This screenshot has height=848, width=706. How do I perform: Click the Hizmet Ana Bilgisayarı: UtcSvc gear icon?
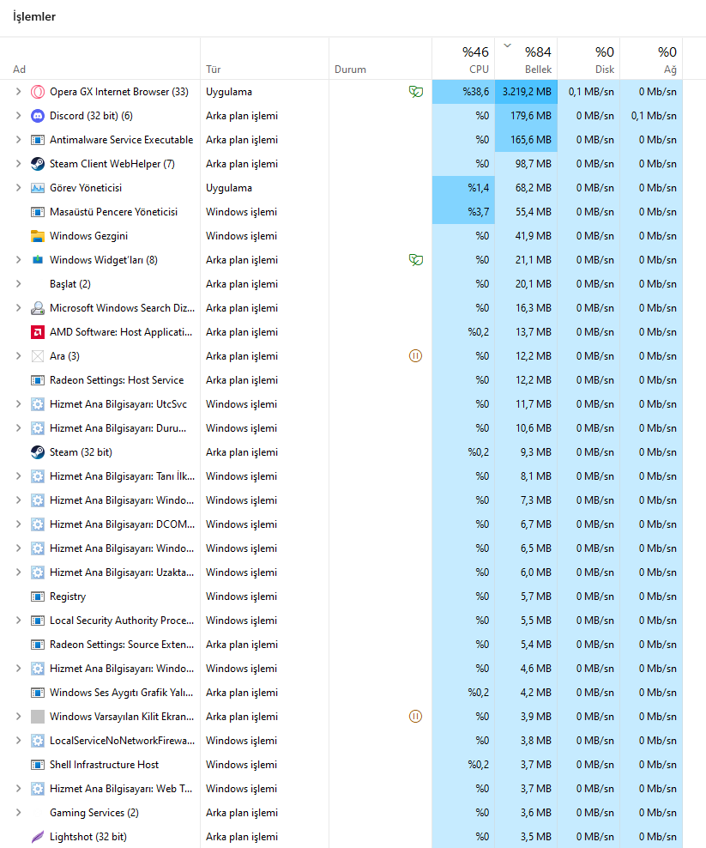pyautogui.click(x=37, y=404)
